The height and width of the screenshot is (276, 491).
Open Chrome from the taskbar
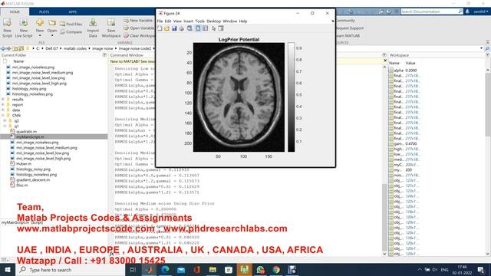[x=276, y=270]
